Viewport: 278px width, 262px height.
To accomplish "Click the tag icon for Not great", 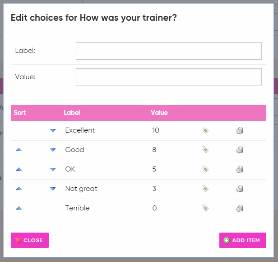I will 205,189.
